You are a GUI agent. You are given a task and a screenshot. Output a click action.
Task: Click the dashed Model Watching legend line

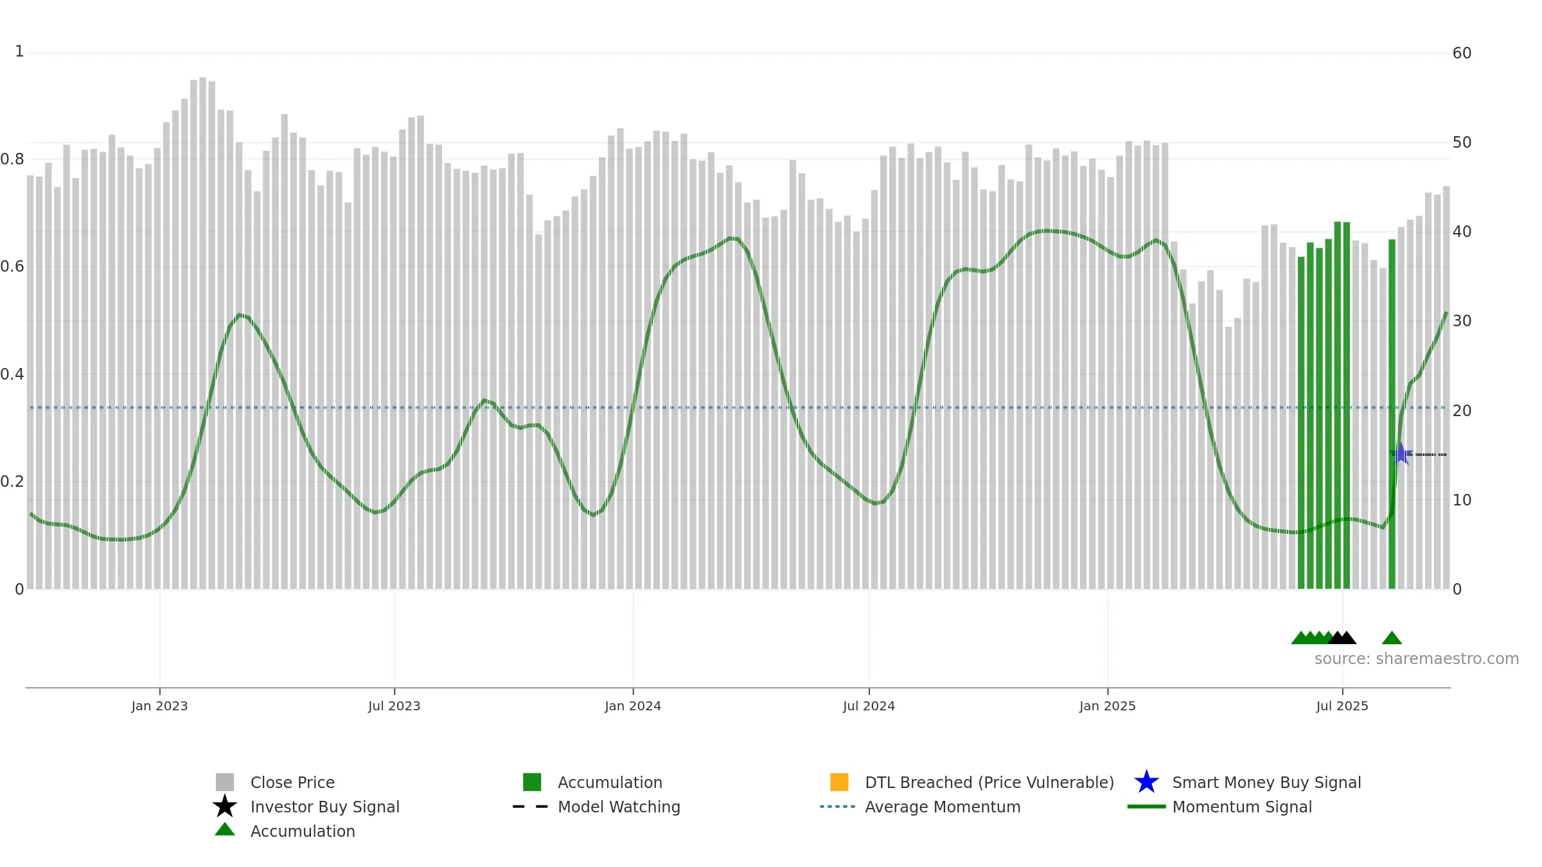tap(530, 807)
